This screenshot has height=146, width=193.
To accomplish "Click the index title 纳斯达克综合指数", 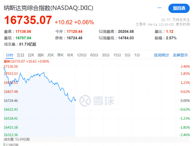I will pyautogui.click(x=27, y=8).
